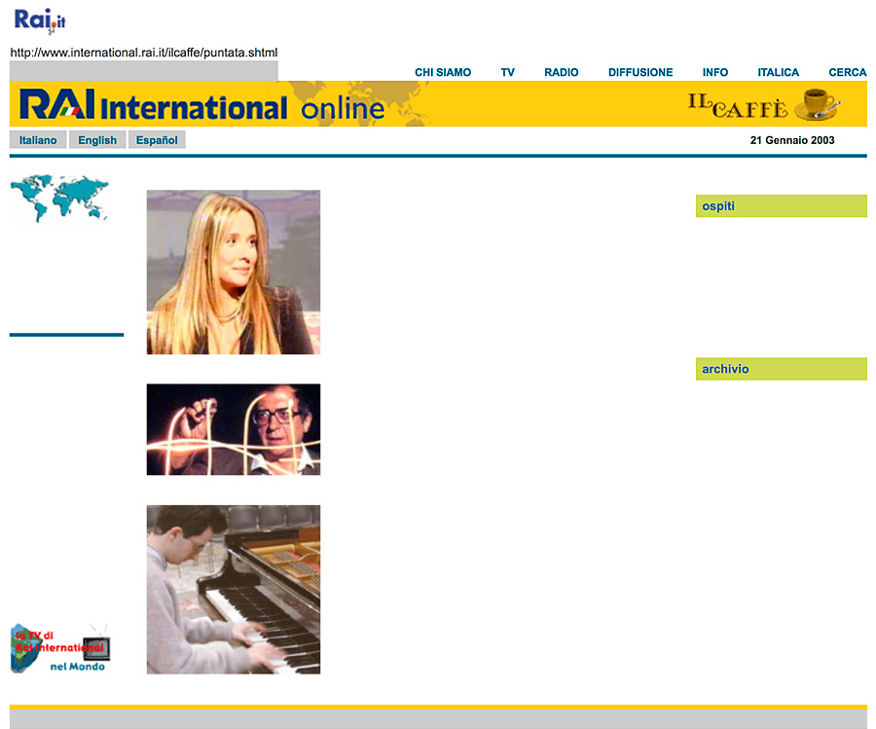Select the TV menu item
876x729 pixels.
tap(507, 73)
